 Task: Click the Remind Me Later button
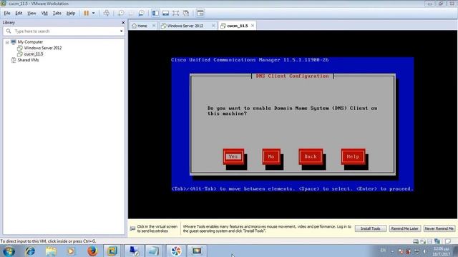coord(404,228)
